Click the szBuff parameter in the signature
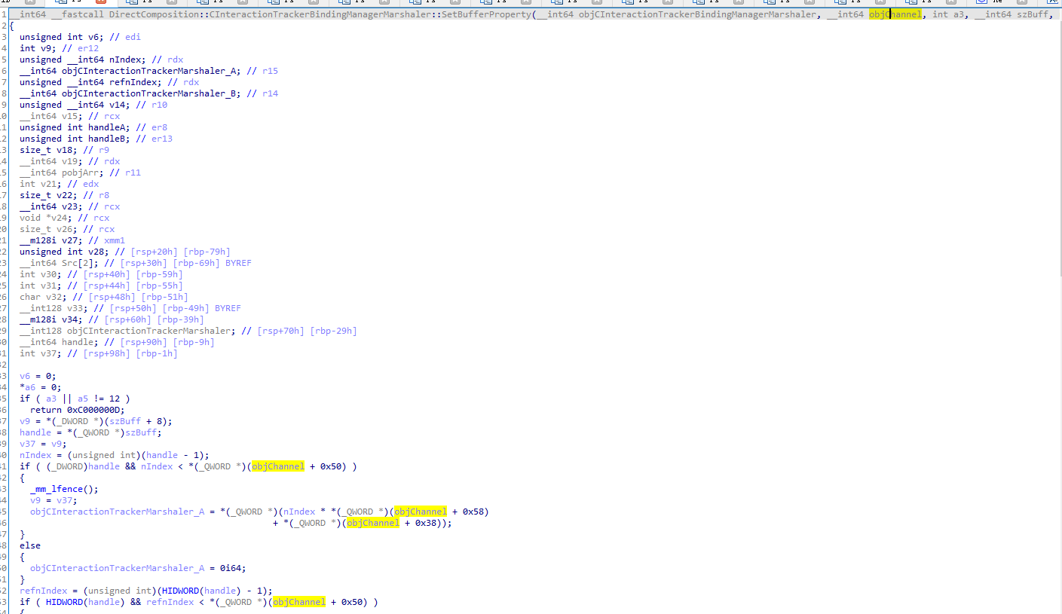Screen dimensions: 1062x614 (1033, 14)
